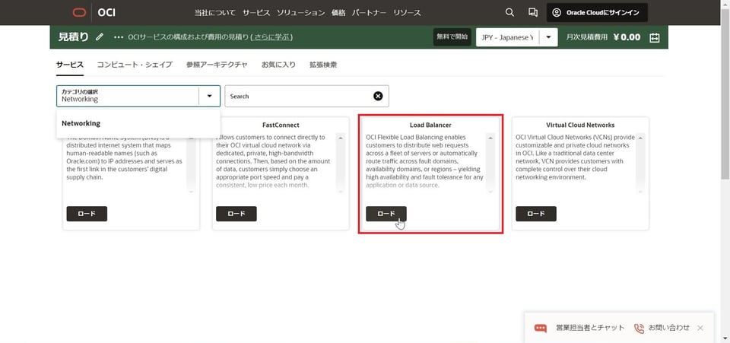Click the 営業担当者とチャット chat icon

[541, 328]
